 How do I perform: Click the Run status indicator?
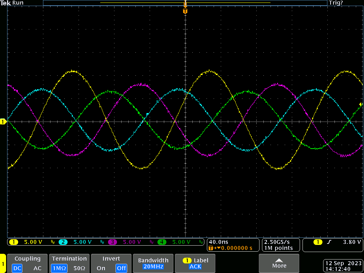tap(18, 3)
